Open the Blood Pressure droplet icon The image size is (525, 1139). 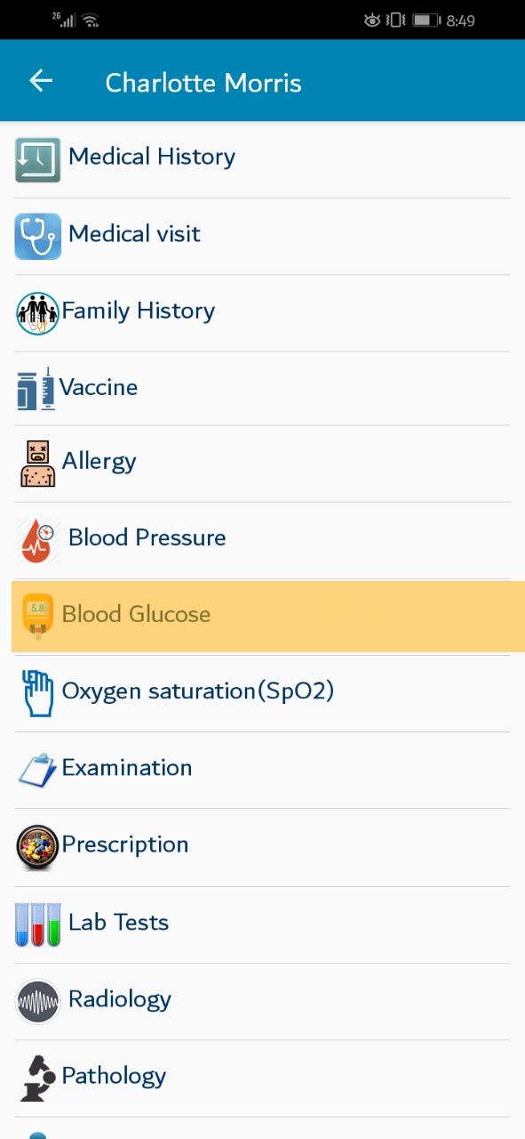(38, 540)
